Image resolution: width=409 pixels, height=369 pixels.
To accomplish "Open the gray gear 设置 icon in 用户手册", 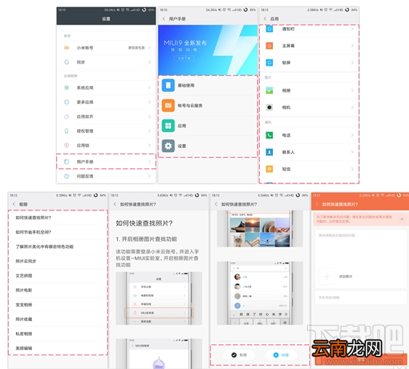I will (x=168, y=146).
